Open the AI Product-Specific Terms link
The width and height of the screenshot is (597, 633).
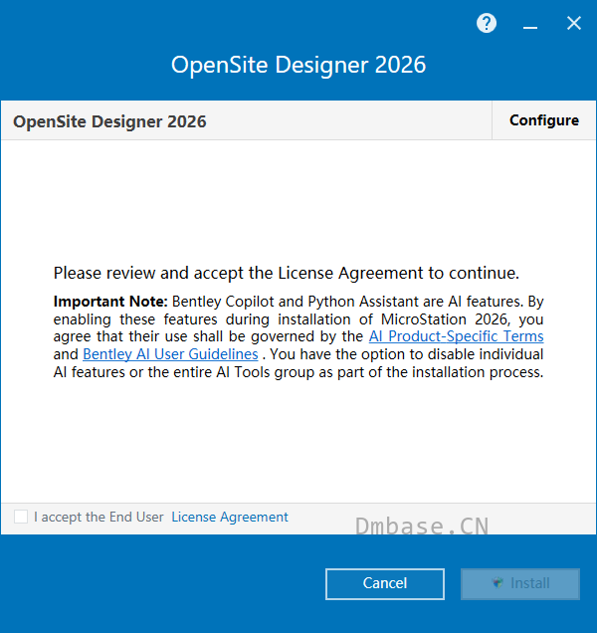coord(456,336)
